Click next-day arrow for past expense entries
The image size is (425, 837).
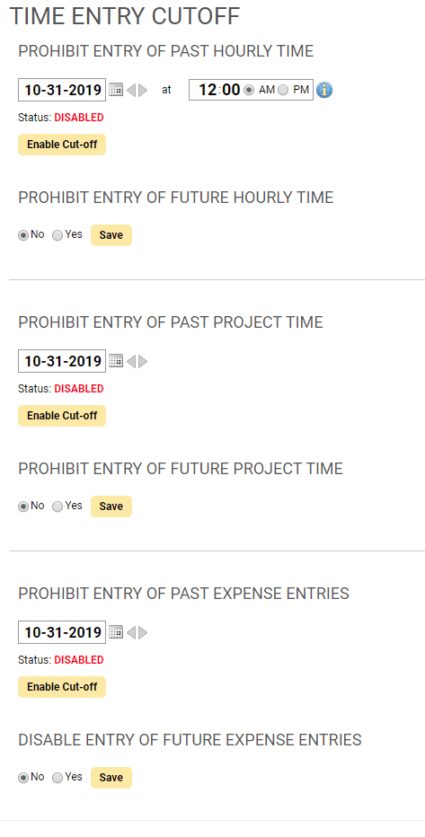pyautogui.click(x=143, y=632)
